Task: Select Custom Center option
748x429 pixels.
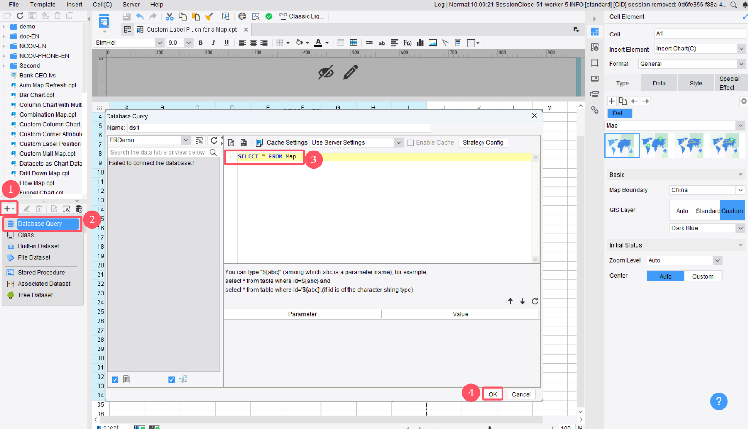Action: [x=702, y=276]
